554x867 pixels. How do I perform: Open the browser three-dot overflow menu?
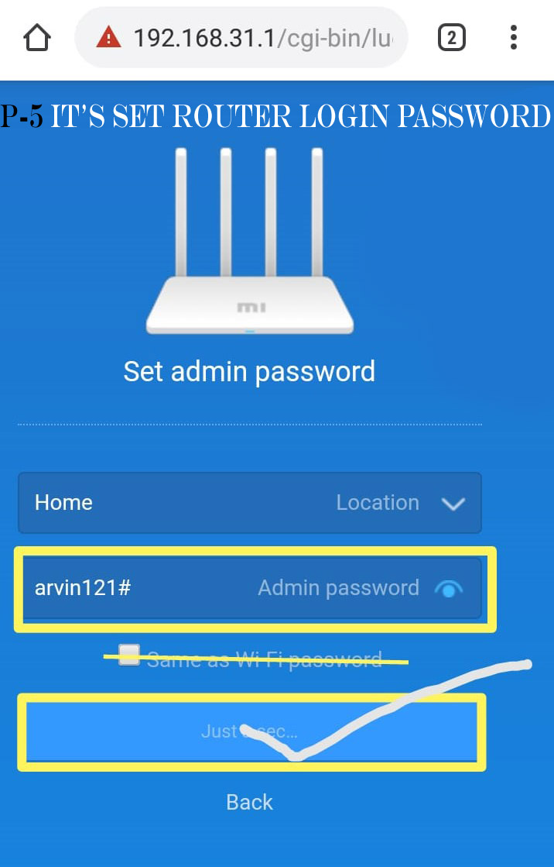[513, 38]
